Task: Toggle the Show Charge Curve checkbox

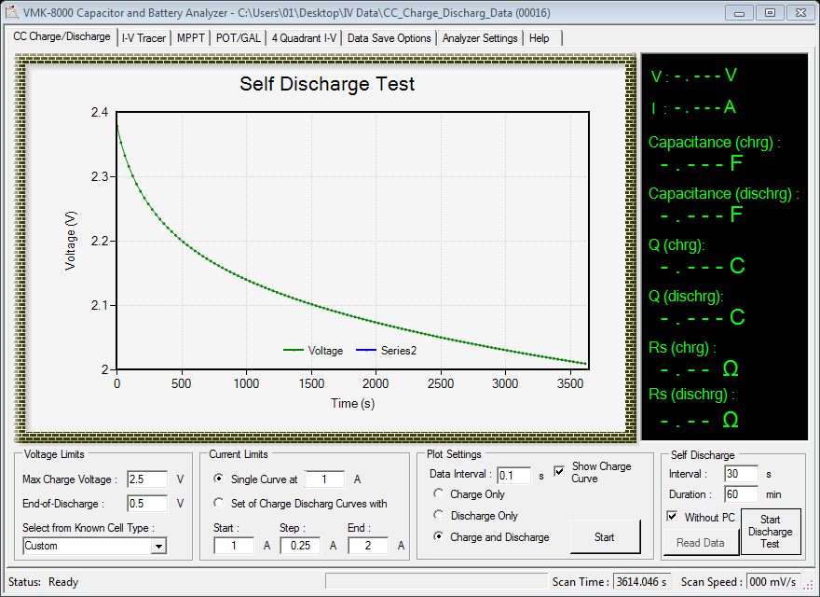Action: (x=559, y=471)
